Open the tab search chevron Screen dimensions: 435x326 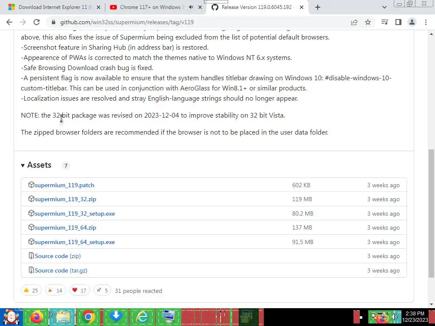click(x=384, y=7)
